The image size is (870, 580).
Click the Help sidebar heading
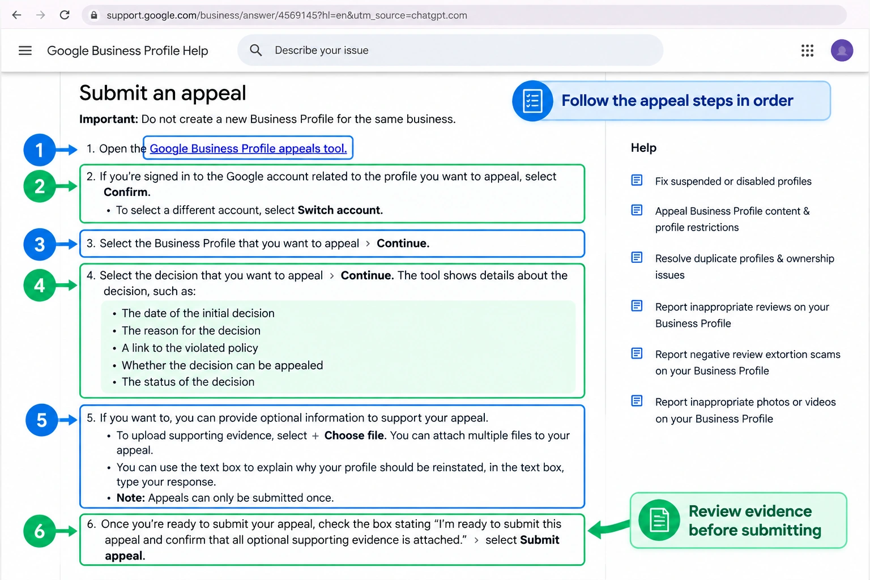tap(643, 148)
